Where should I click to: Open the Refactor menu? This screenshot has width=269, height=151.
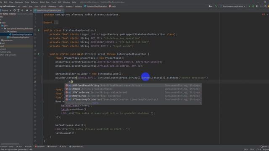[x=34, y=2]
